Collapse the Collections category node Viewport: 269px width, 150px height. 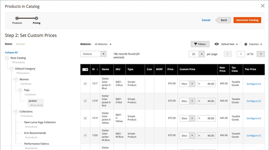pos(16,111)
